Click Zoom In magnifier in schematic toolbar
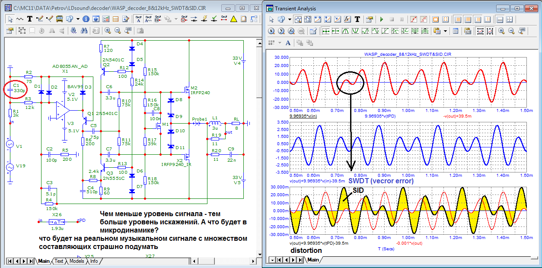This screenshot has height=268, width=542. (108, 31)
